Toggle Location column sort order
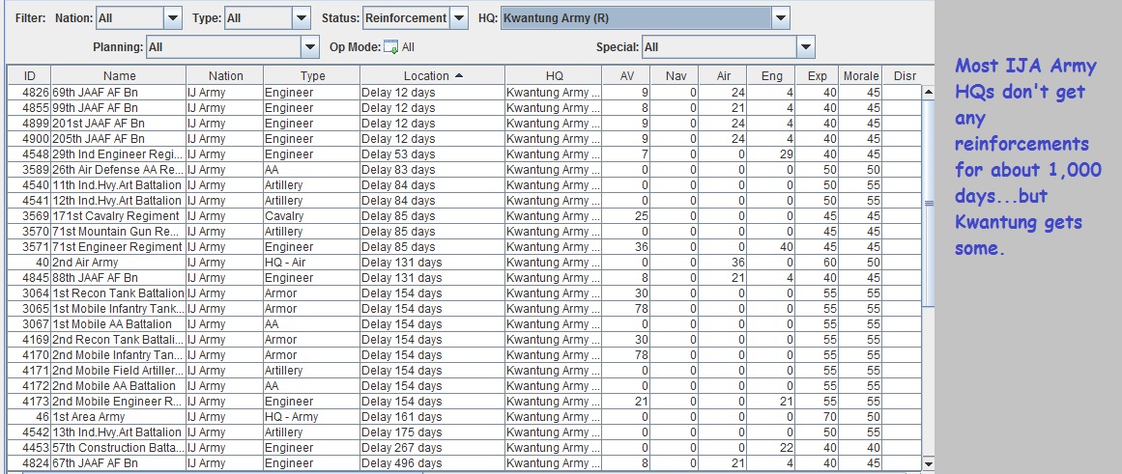Screen dimensions: 1122x474 point(433,76)
